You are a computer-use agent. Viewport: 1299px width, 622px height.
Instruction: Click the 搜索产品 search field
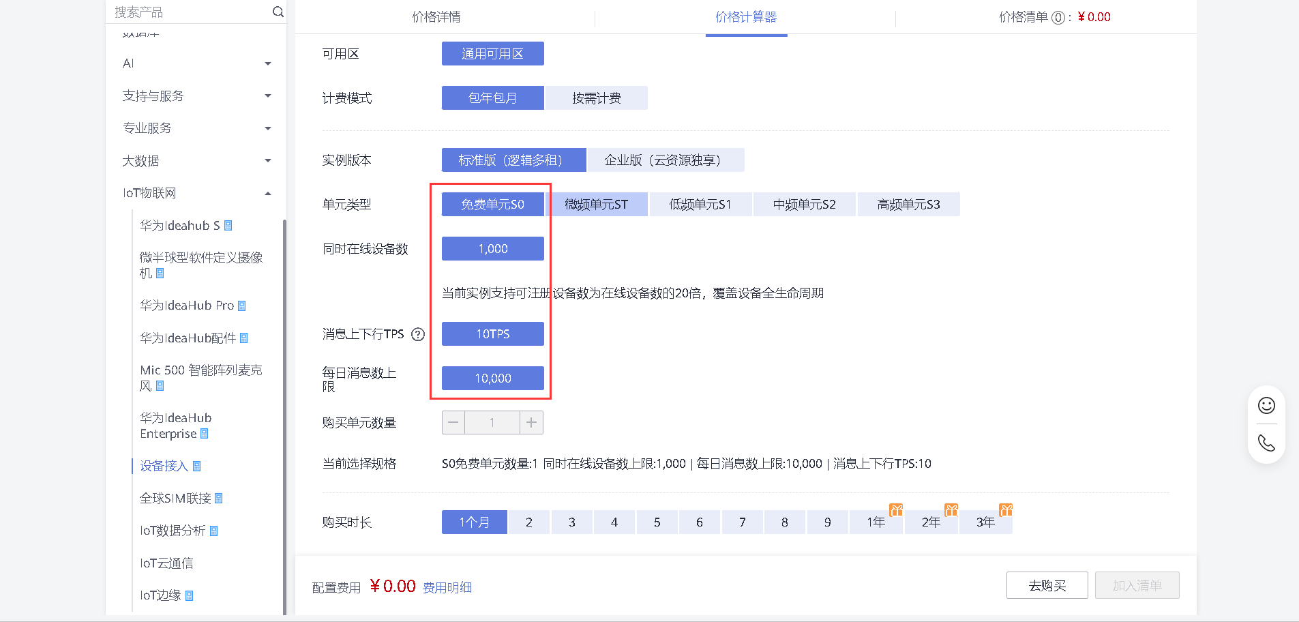pos(196,12)
